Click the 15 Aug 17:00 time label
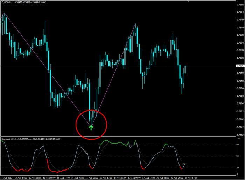The width and height of the screenshot is (245, 180). [x=63, y=178]
